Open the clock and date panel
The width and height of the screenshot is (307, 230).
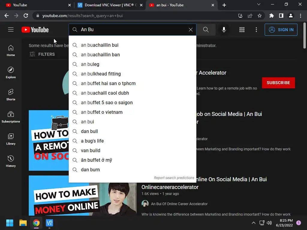click(x=284, y=223)
